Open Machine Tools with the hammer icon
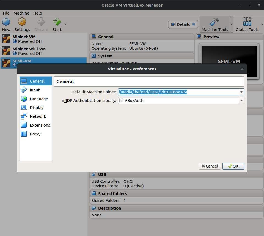264x236 pixels. [x=215, y=22]
